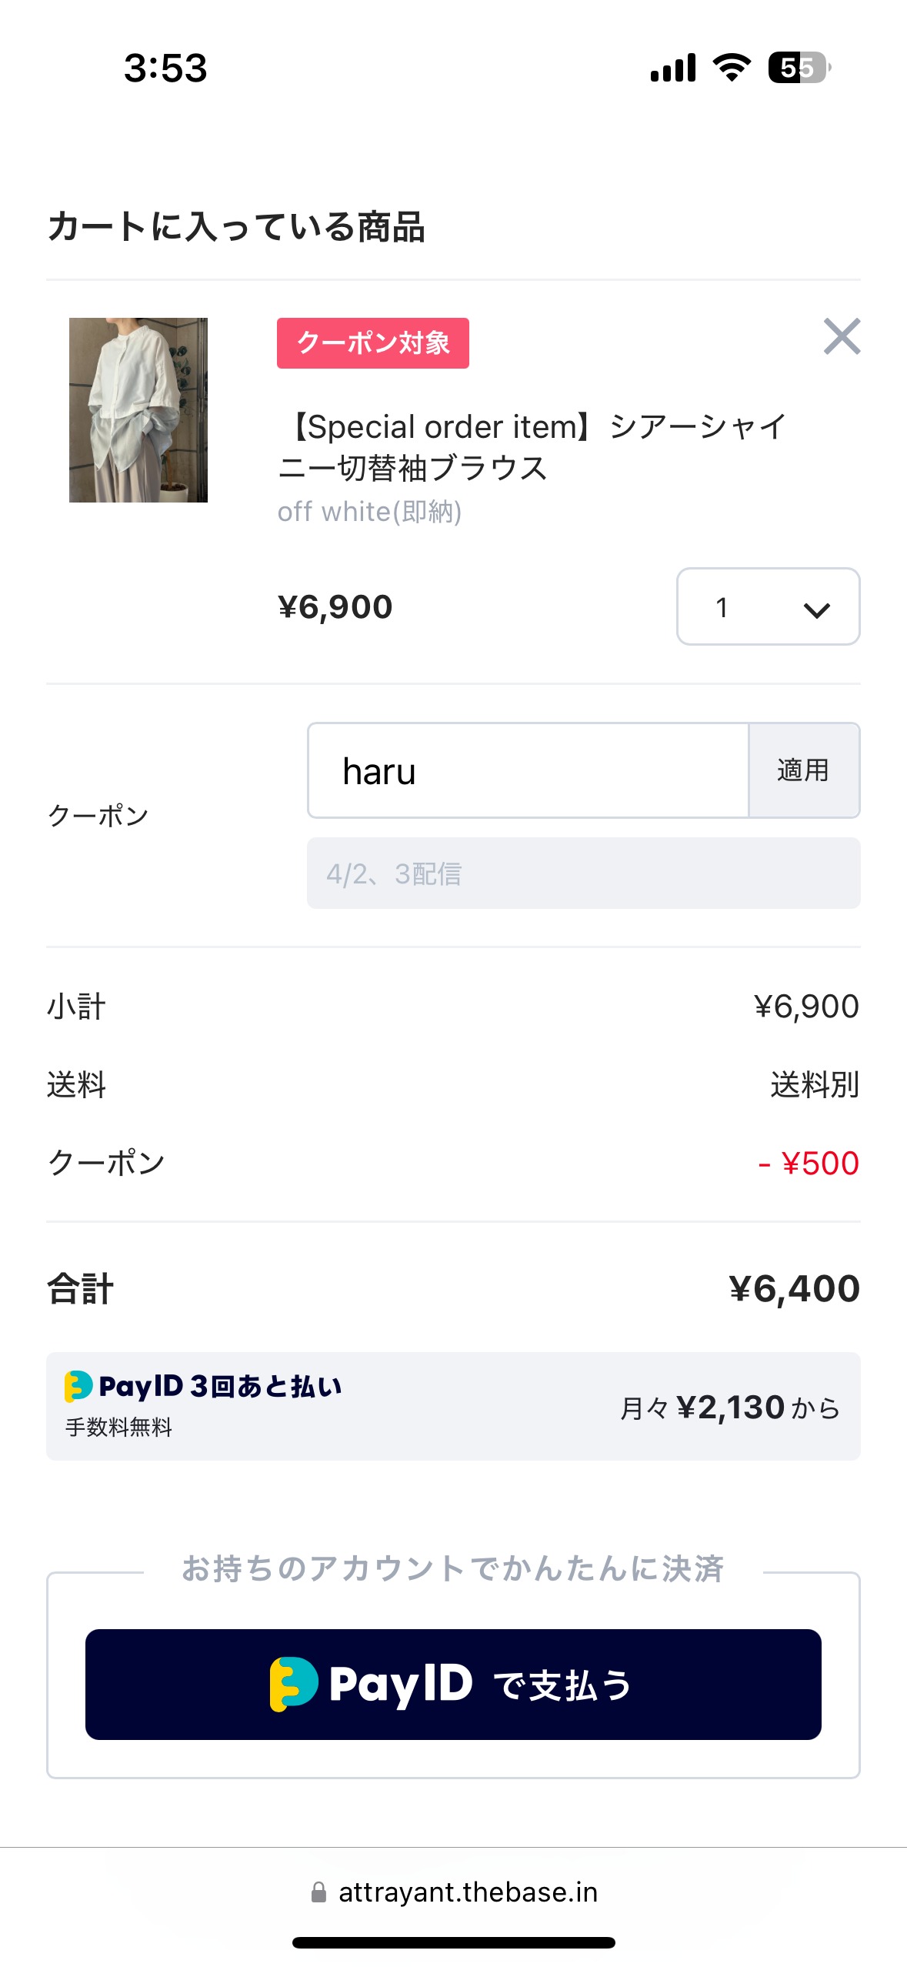Tap the 3:53 clock in status bar
This screenshot has height=1967, width=907.
coord(165,68)
